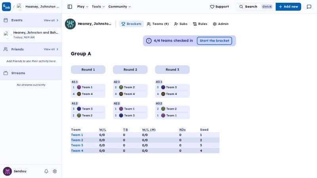Click the Friends people icon

click(x=6, y=49)
